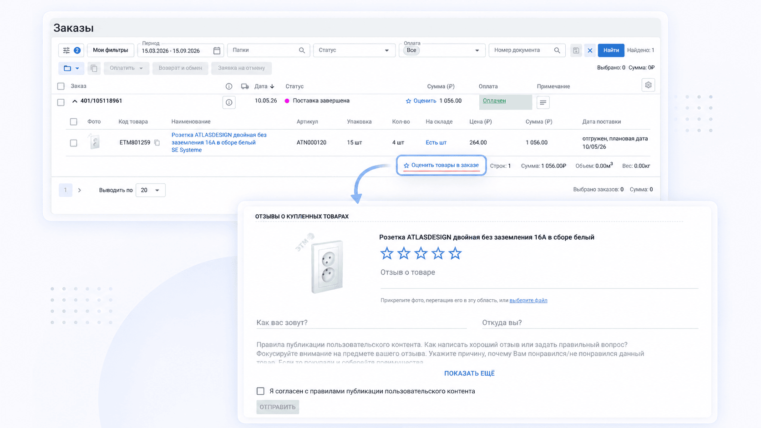Copy product code ETM801259 icon
Image resolution: width=761 pixels, height=428 pixels.
click(157, 143)
